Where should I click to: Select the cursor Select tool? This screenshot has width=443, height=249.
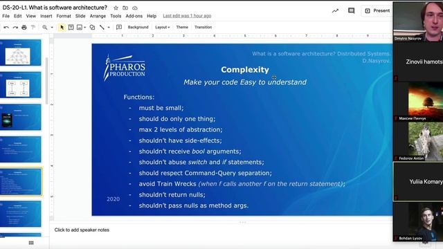pos(62,28)
